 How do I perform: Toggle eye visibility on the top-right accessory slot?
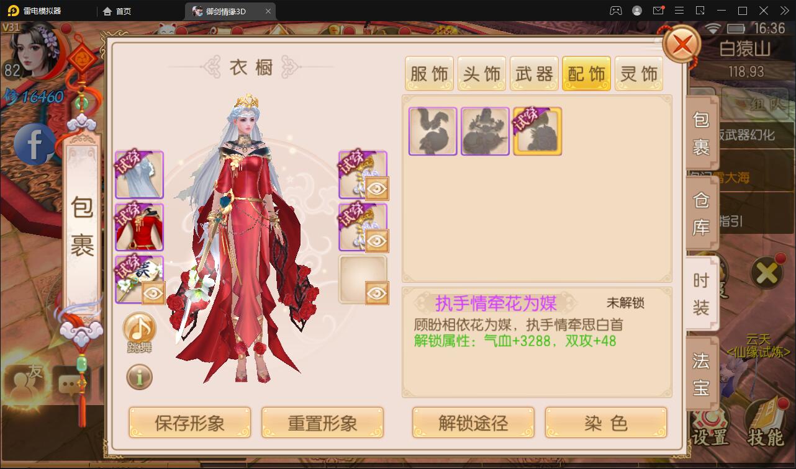pos(377,189)
